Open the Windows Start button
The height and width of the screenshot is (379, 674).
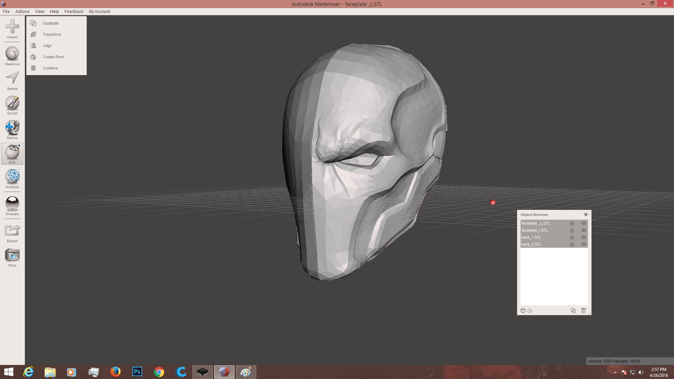(x=9, y=372)
